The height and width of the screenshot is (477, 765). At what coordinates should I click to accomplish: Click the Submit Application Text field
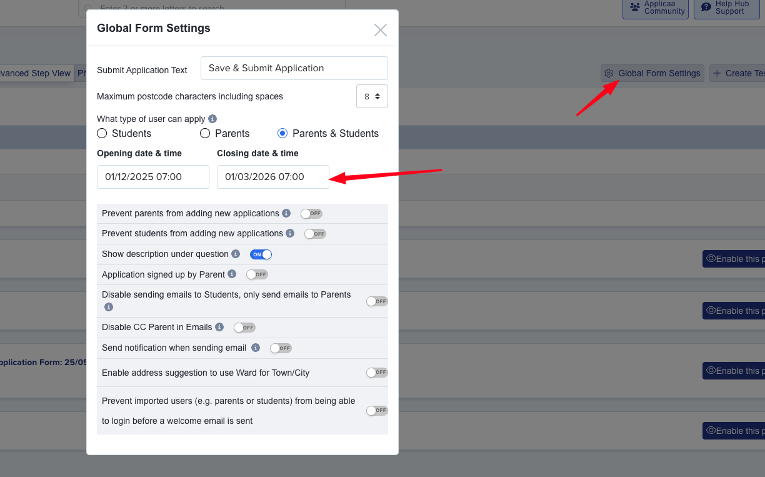pos(294,68)
